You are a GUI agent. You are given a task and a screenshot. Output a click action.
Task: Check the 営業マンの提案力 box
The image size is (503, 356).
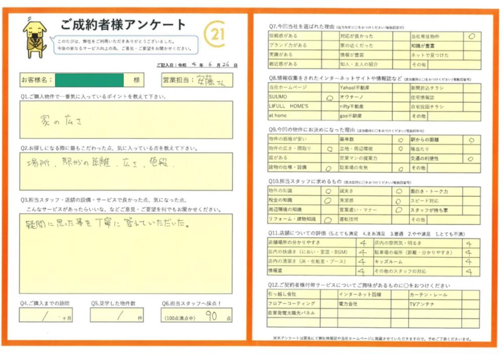(401, 158)
